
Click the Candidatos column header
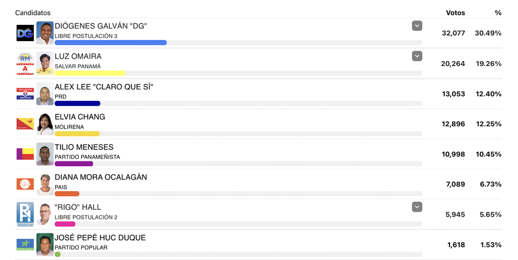point(33,13)
